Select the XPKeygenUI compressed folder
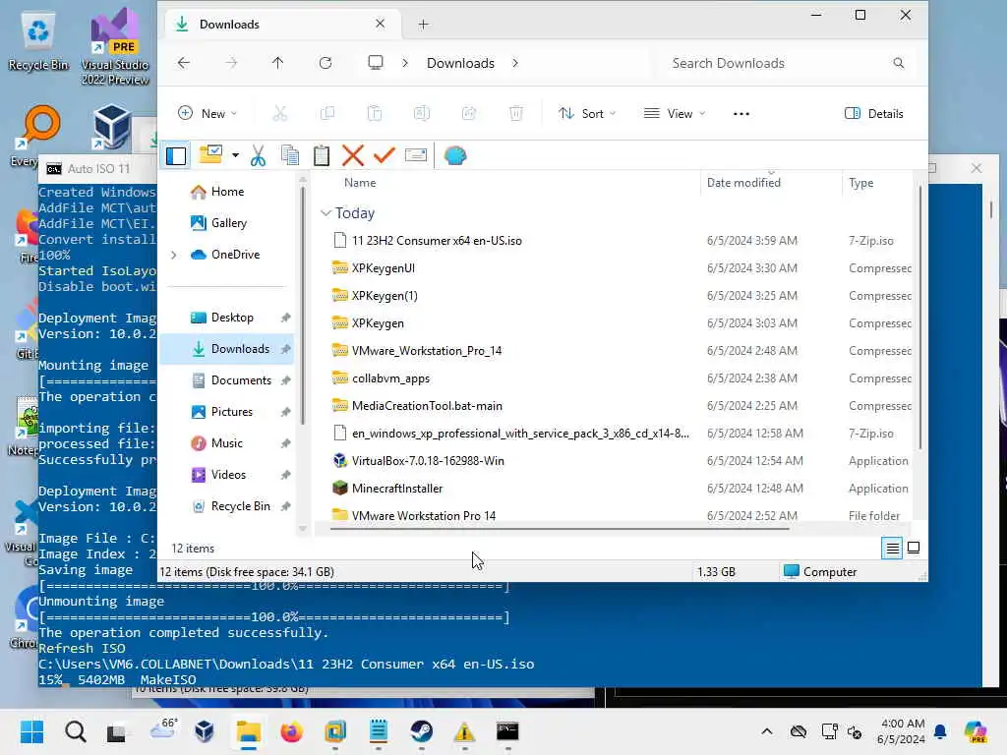1007x755 pixels. (384, 268)
